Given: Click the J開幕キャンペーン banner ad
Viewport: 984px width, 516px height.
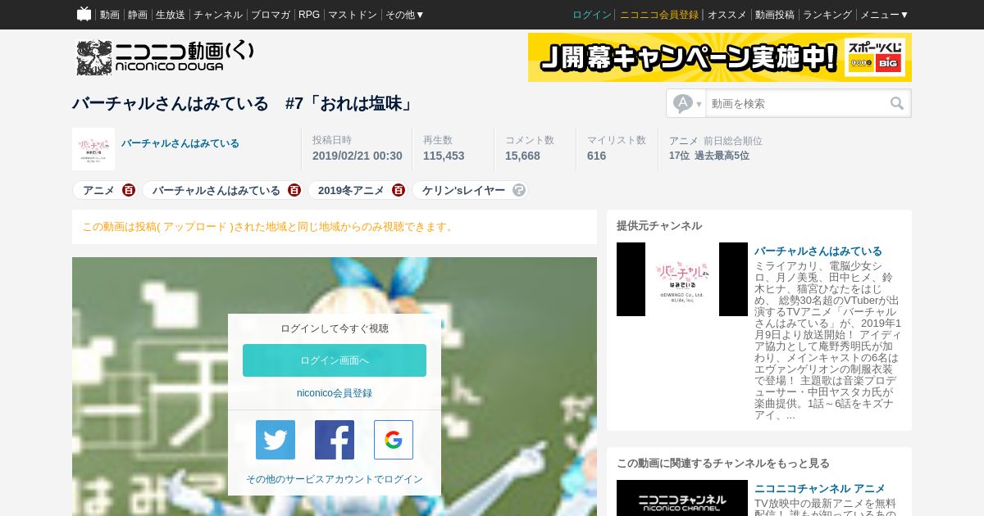Looking at the screenshot, I should (720, 57).
